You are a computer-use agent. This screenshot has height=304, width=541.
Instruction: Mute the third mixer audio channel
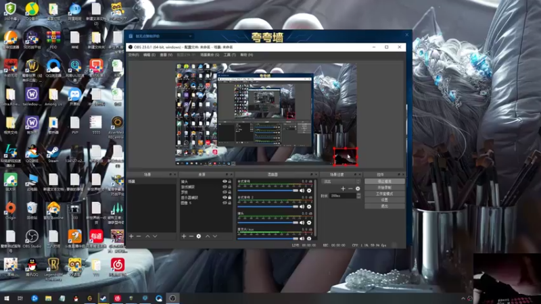(302, 223)
